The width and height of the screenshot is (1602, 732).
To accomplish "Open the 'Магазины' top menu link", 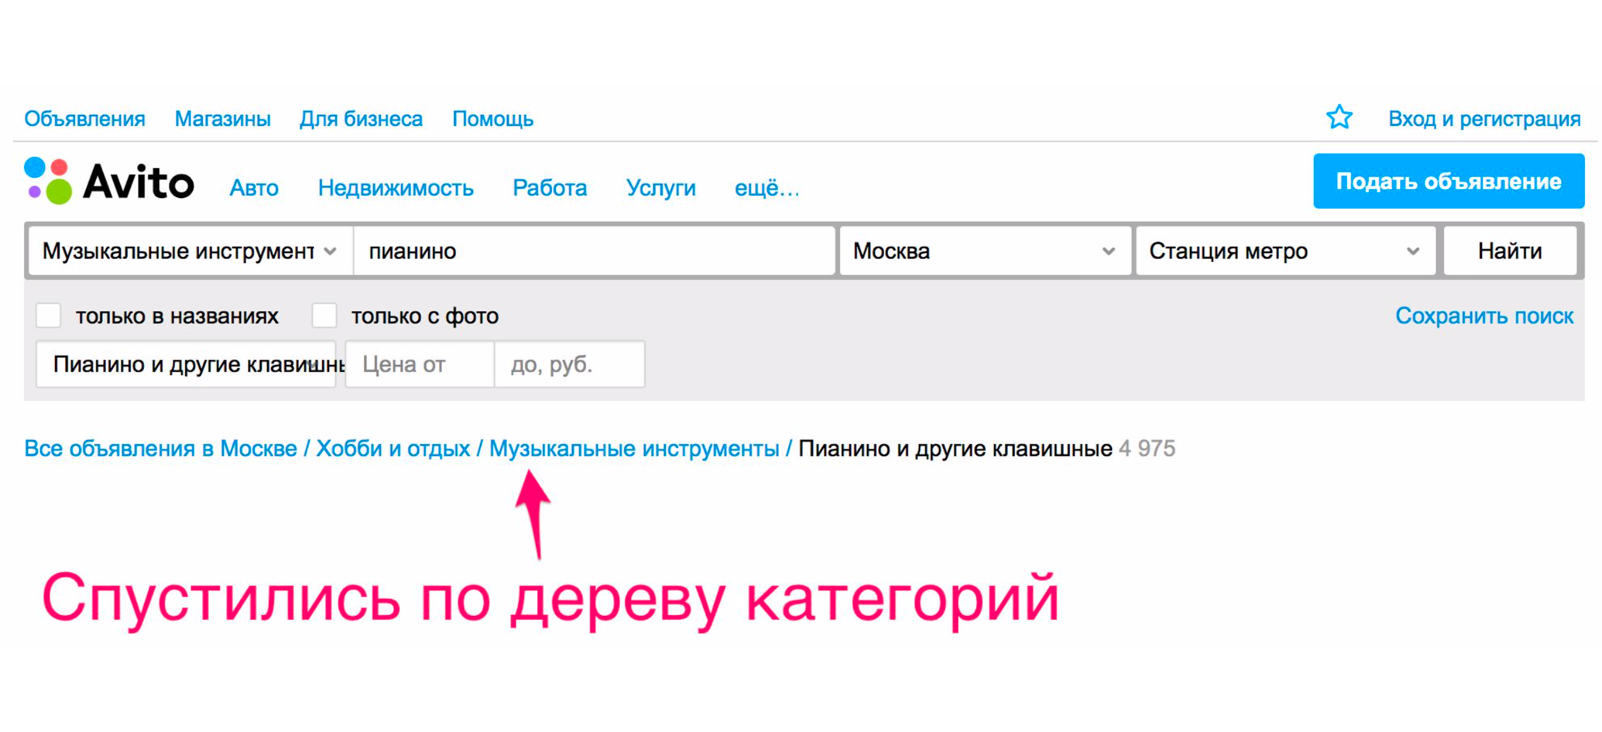I will pos(222,119).
